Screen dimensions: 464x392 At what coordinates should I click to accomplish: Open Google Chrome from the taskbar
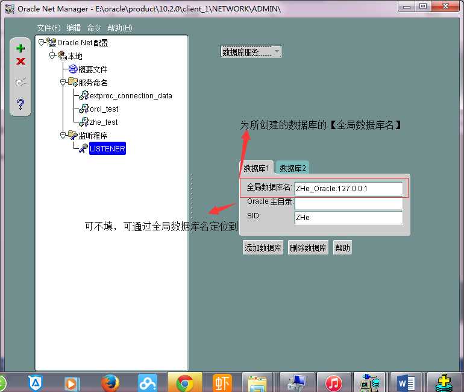184,383
